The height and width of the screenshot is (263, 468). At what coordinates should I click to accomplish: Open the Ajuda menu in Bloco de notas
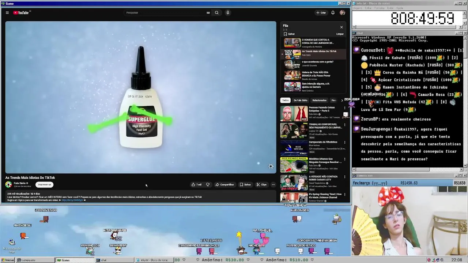coord(400,8)
